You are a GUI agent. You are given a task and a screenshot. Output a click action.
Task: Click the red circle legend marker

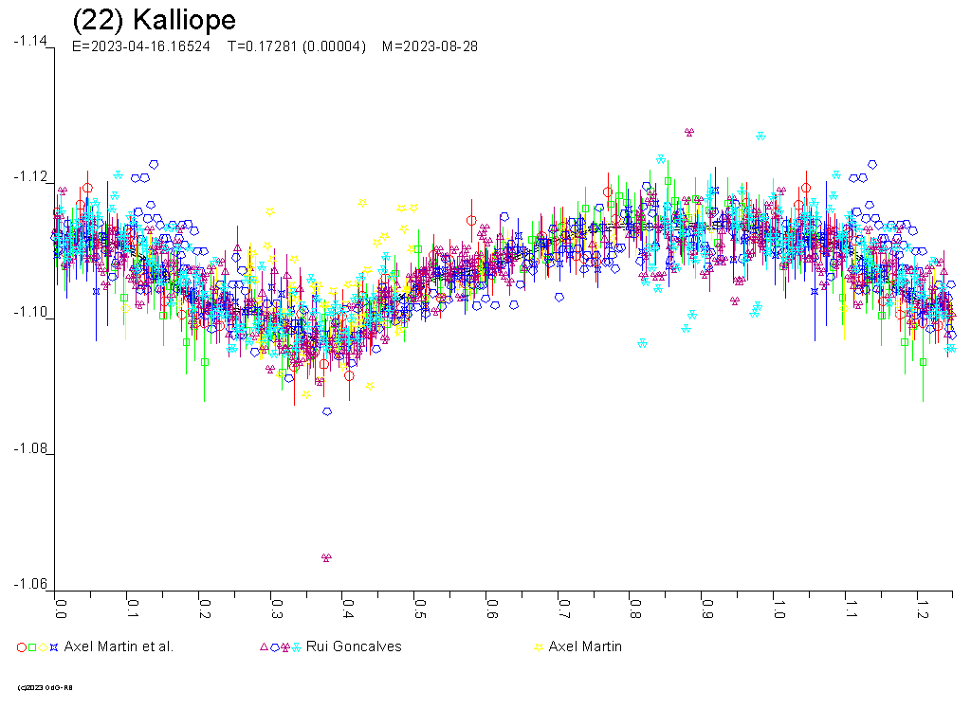point(22,647)
